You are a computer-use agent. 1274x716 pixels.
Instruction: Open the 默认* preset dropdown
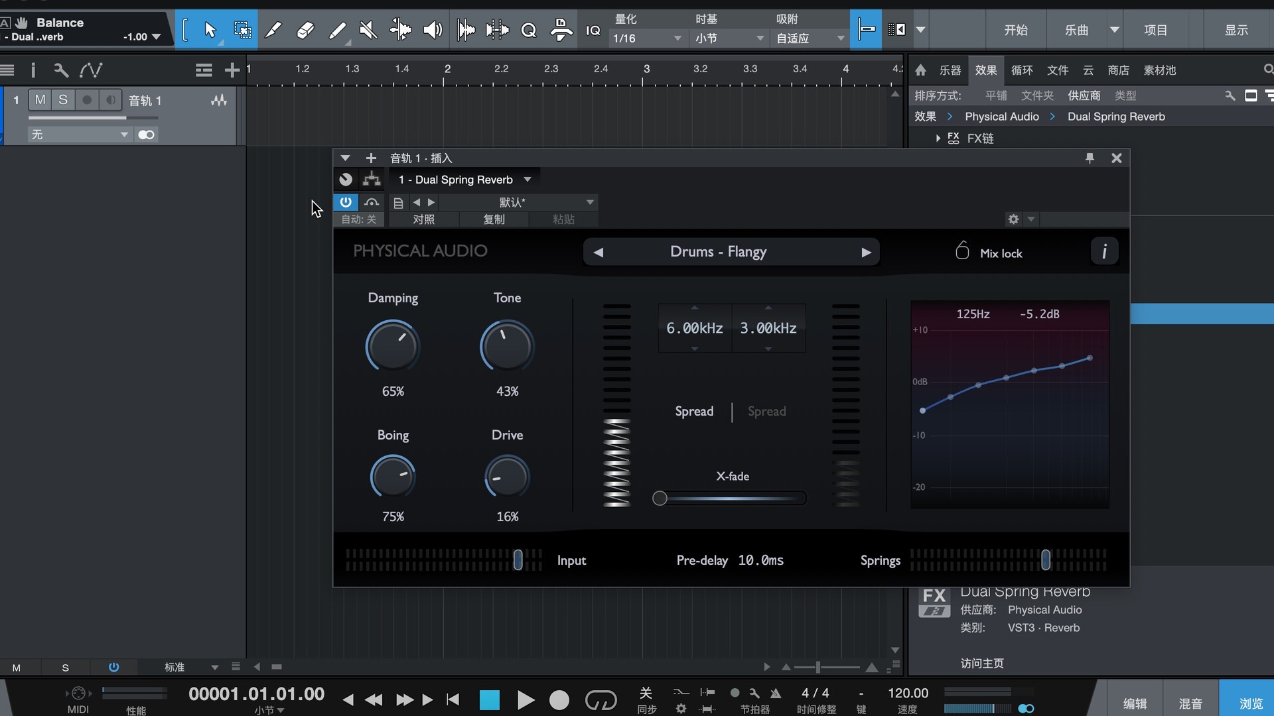tap(518, 202)
